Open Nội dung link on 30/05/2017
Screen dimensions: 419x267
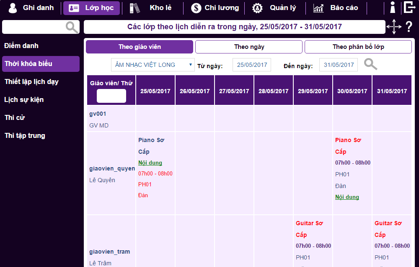[347, 197]
